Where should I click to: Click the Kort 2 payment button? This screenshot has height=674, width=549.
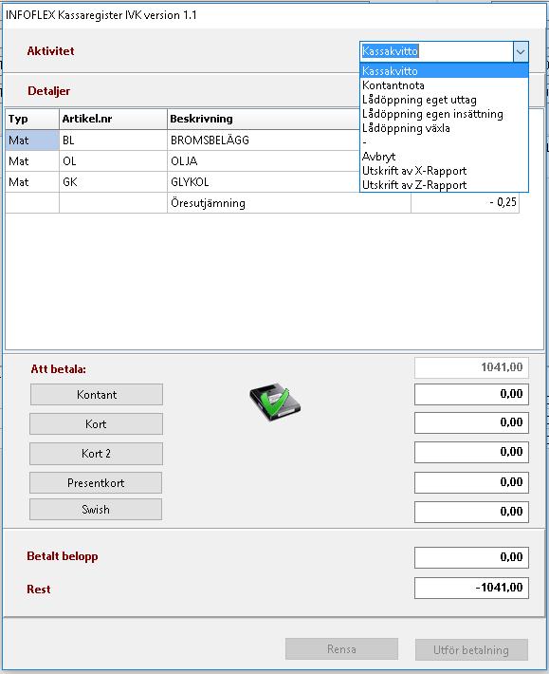click(x=96, y=454)
